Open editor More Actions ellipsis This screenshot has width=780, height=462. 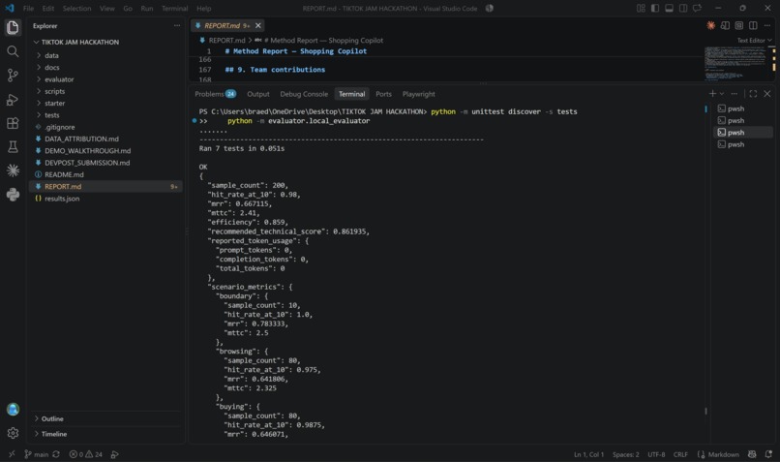pos(767,25)
